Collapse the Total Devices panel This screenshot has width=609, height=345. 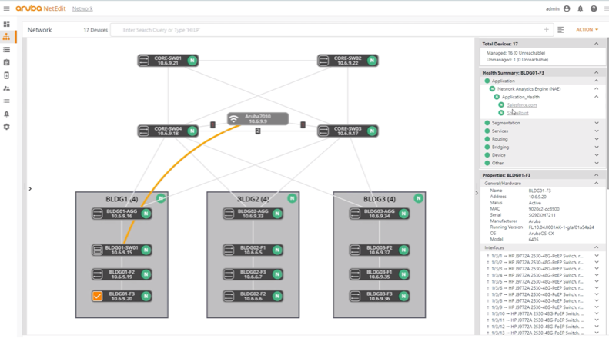[x=596, y=44]
